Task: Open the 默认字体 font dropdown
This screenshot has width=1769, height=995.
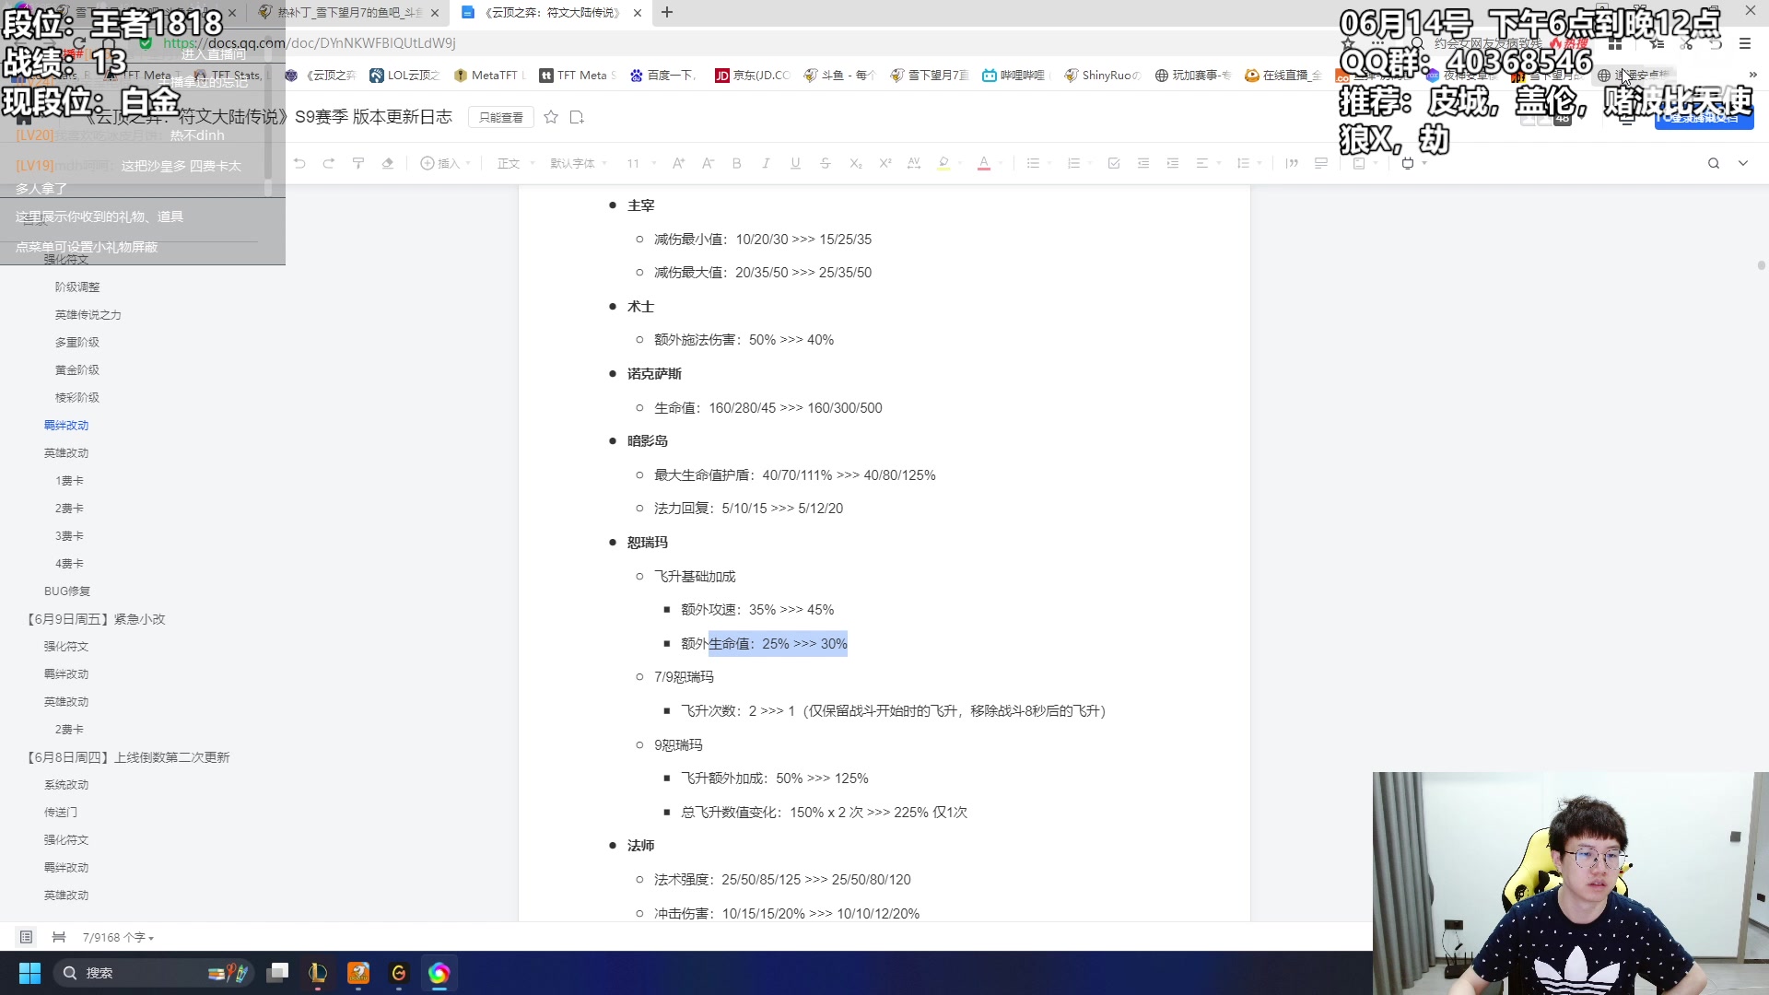Action: tap(579, 163)
